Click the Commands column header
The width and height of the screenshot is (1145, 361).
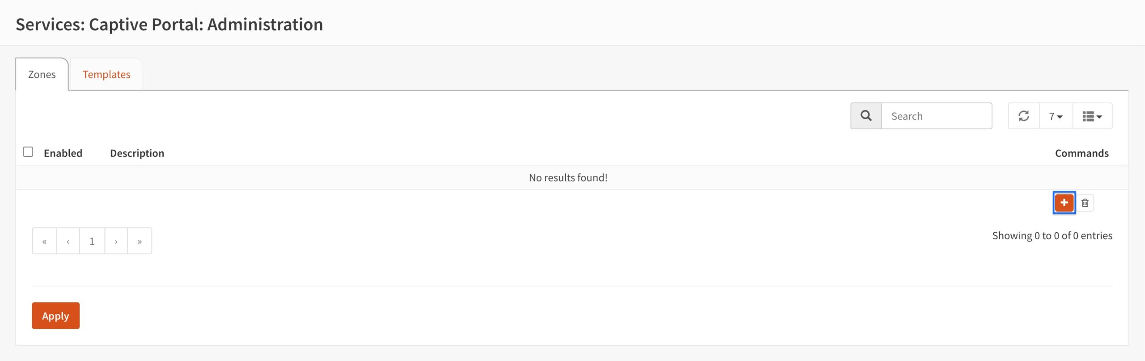1081,153
